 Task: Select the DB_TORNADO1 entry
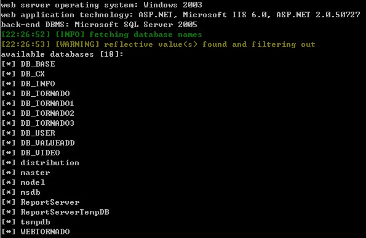tap(47, 104)
